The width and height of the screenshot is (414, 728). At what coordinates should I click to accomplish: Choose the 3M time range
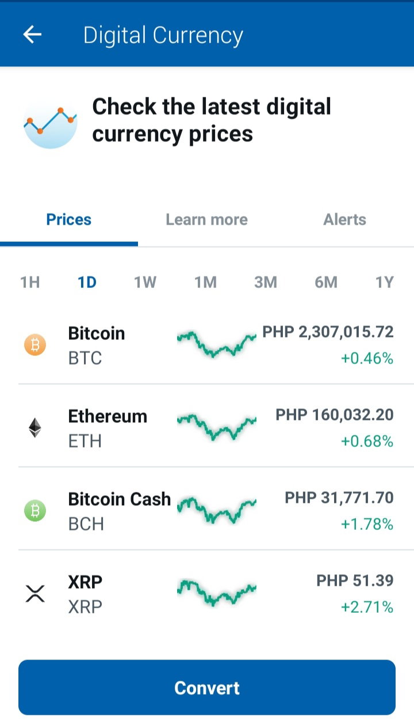click(x=266, y=282)
